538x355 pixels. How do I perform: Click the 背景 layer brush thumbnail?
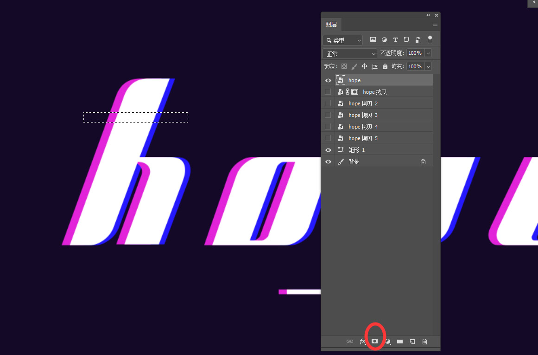click(341, 161)
